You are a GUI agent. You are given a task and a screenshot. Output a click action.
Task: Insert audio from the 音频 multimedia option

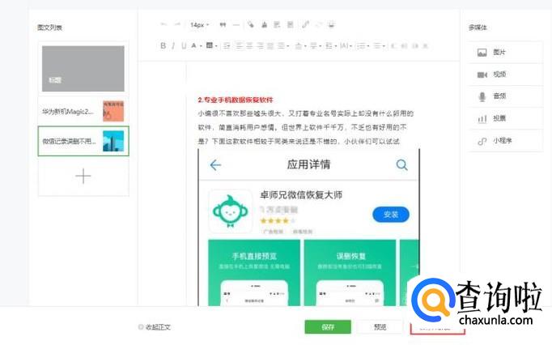click(505, 96)
